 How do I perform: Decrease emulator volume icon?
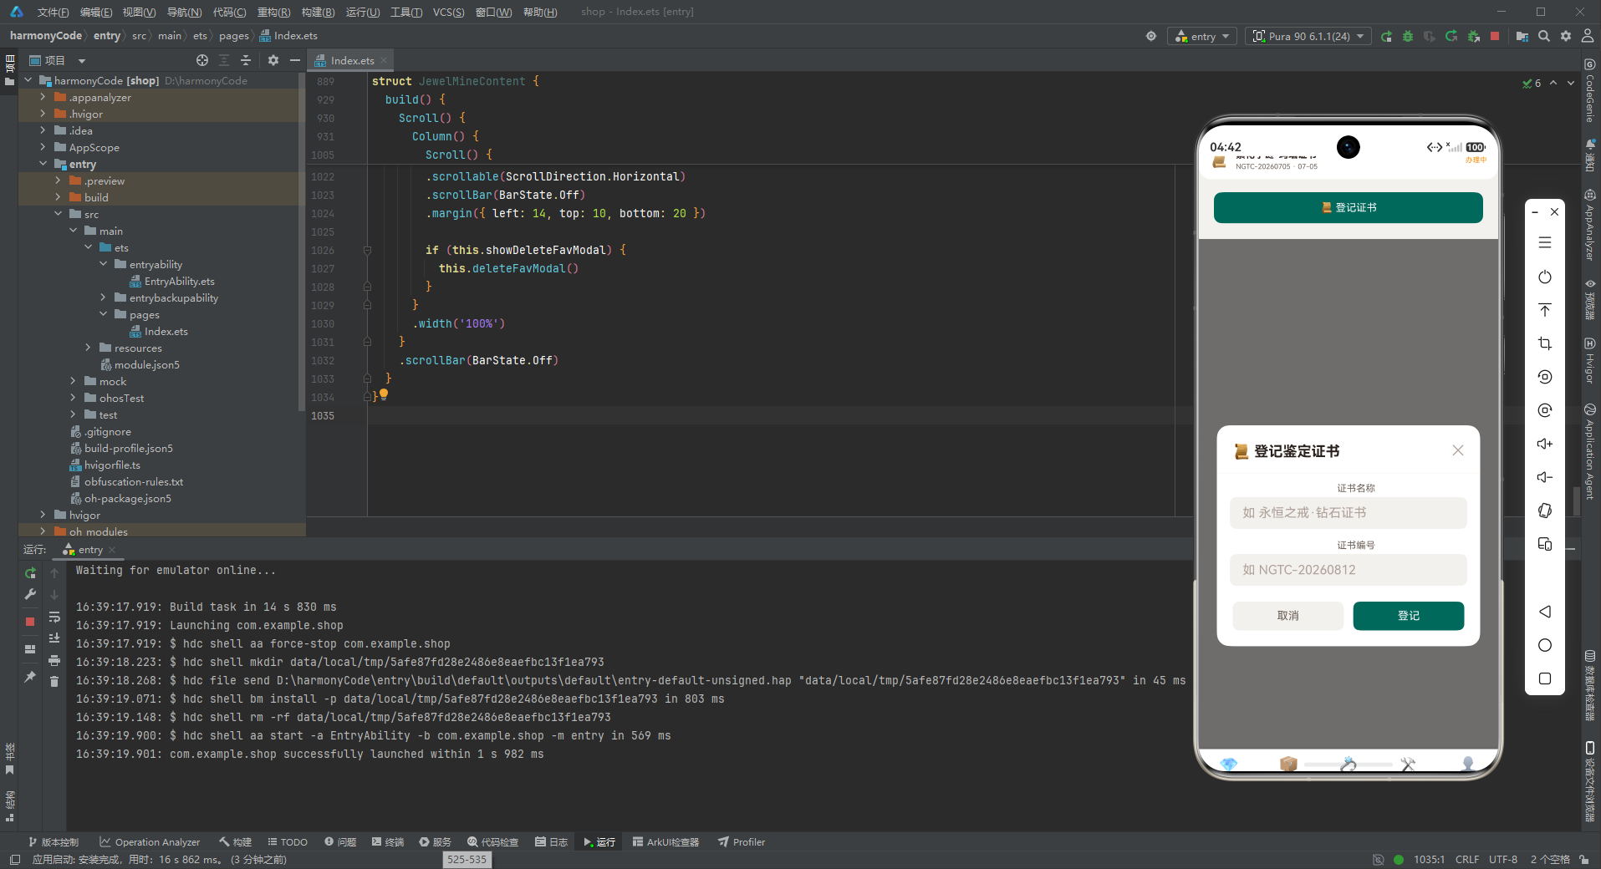coord(1545,477)
